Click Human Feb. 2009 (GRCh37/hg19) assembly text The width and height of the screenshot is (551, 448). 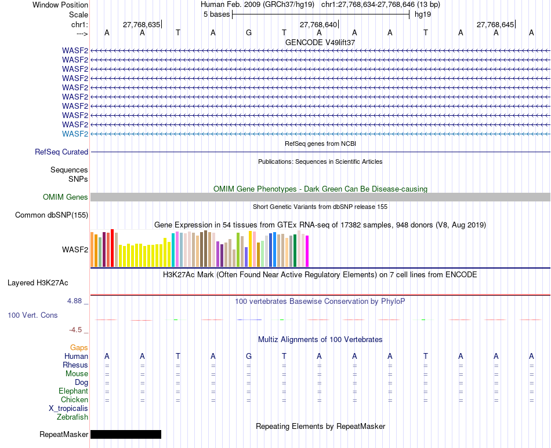[258, 5]
